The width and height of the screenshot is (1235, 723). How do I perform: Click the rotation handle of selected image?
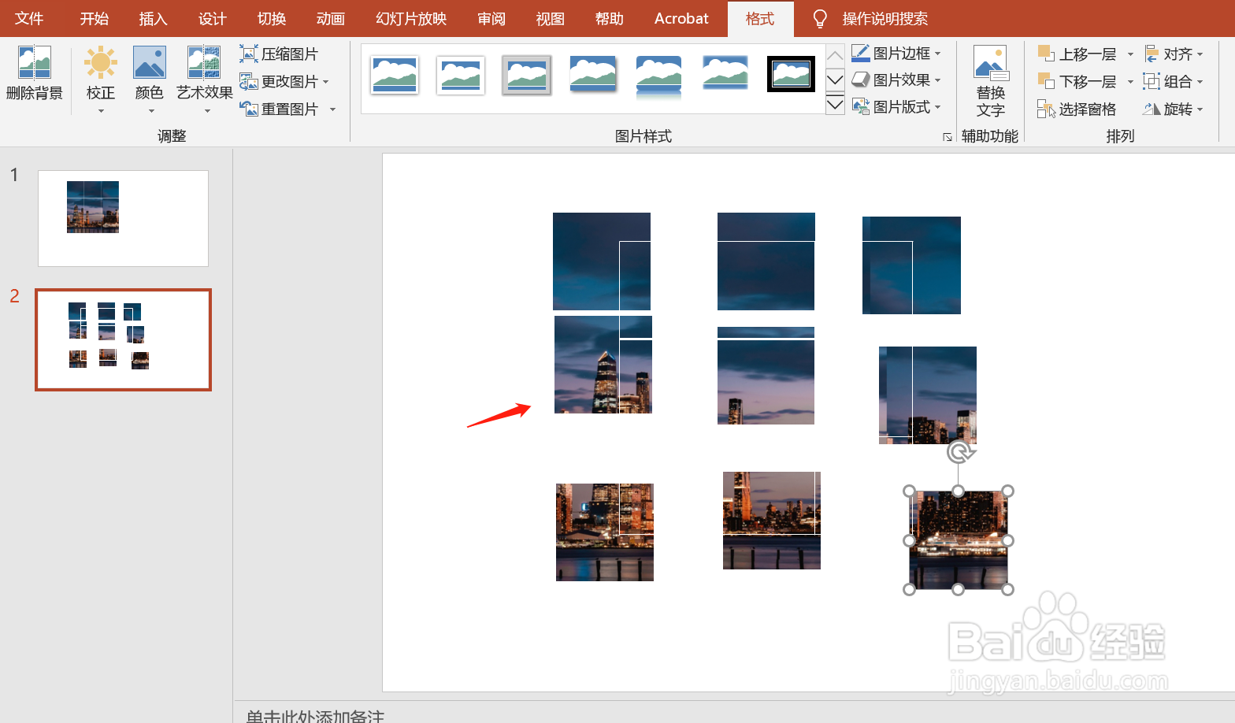(959, 453)
